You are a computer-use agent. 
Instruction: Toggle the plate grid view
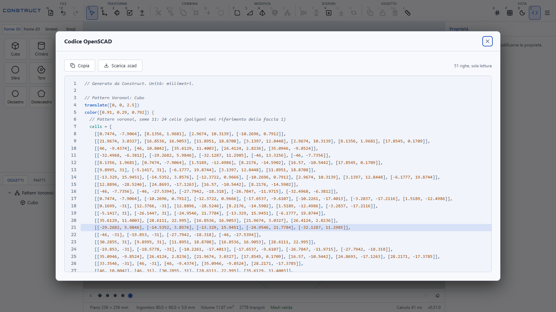pos(510,13)
